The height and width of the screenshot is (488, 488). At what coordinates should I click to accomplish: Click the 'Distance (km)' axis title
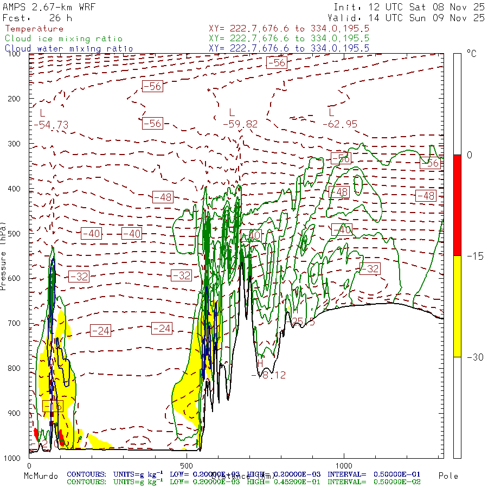pyautogui.click(x=243, y=476)
